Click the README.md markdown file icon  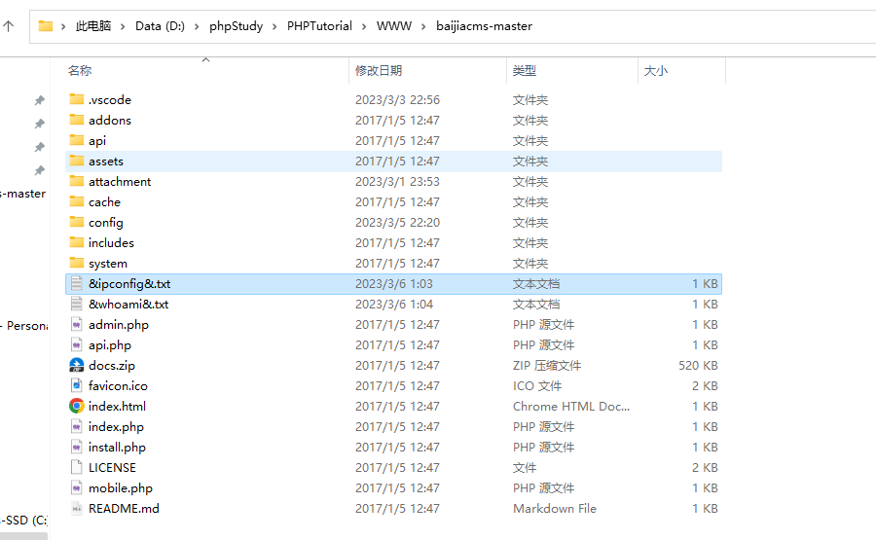click(77, 508)
